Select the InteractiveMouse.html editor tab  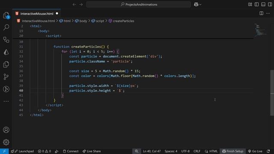point(37,14)
